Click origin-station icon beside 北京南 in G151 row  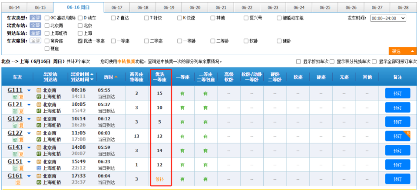click(39, 162)
